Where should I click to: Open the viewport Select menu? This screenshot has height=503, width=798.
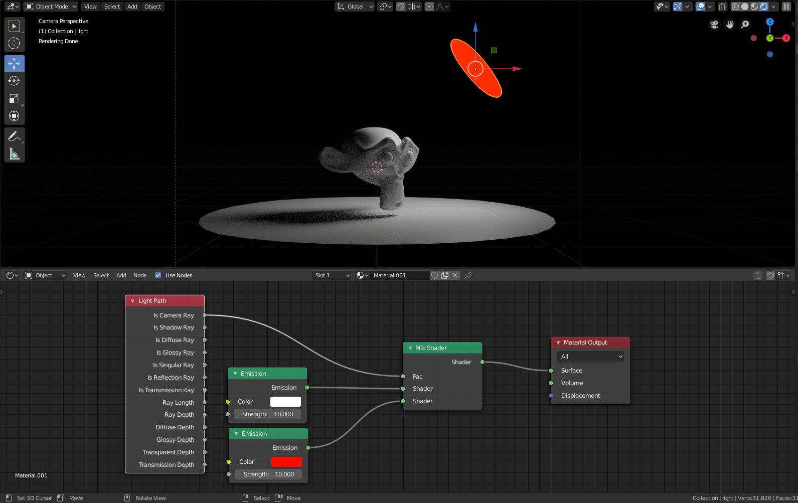112,7
